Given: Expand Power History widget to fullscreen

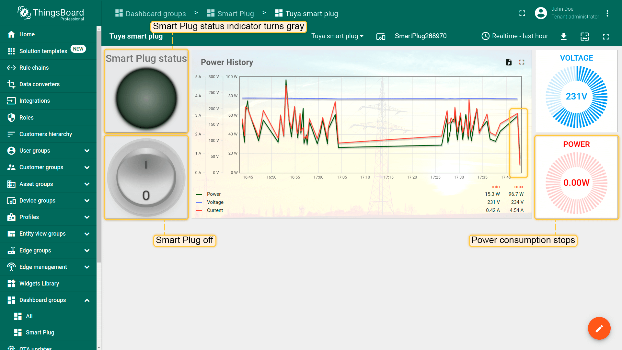Looking at the screenshot, I should coord(522,62).
